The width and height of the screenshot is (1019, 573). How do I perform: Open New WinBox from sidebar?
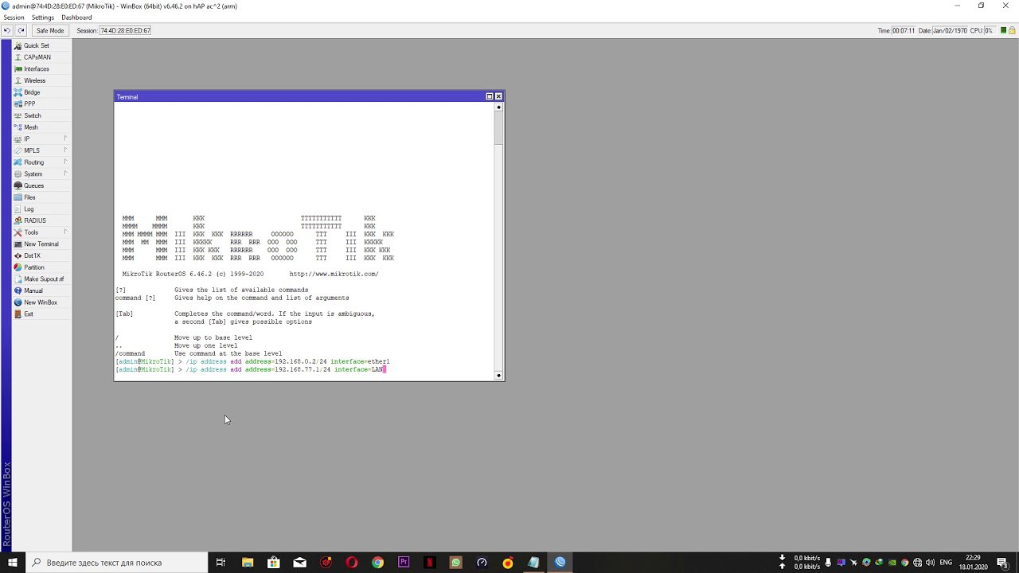pos(40,302)
